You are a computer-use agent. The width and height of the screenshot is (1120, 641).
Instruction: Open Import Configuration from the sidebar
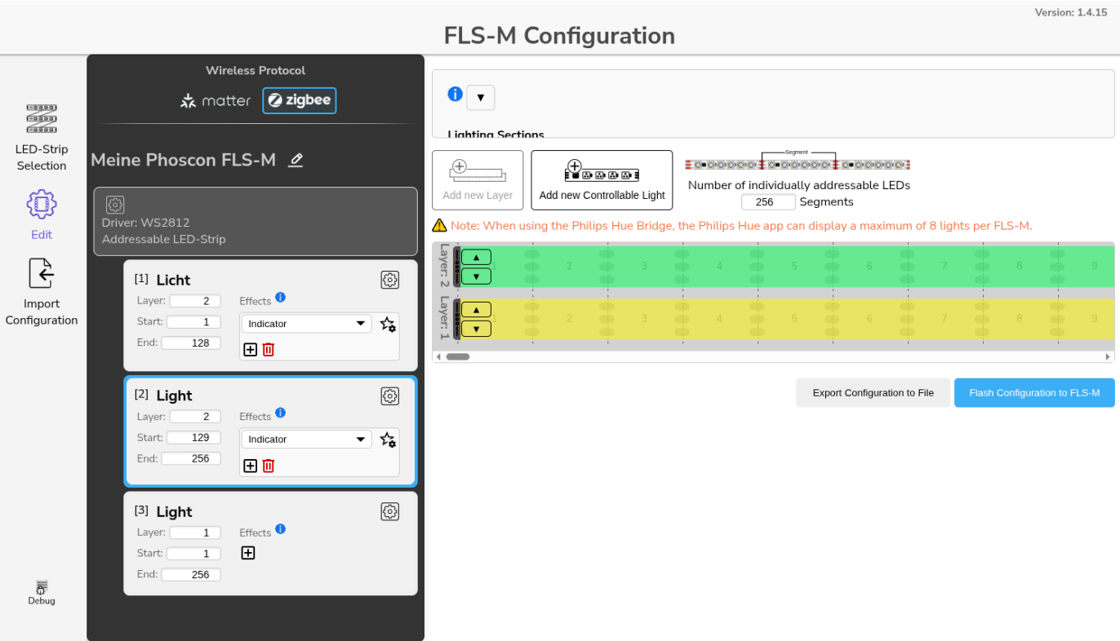41,274
